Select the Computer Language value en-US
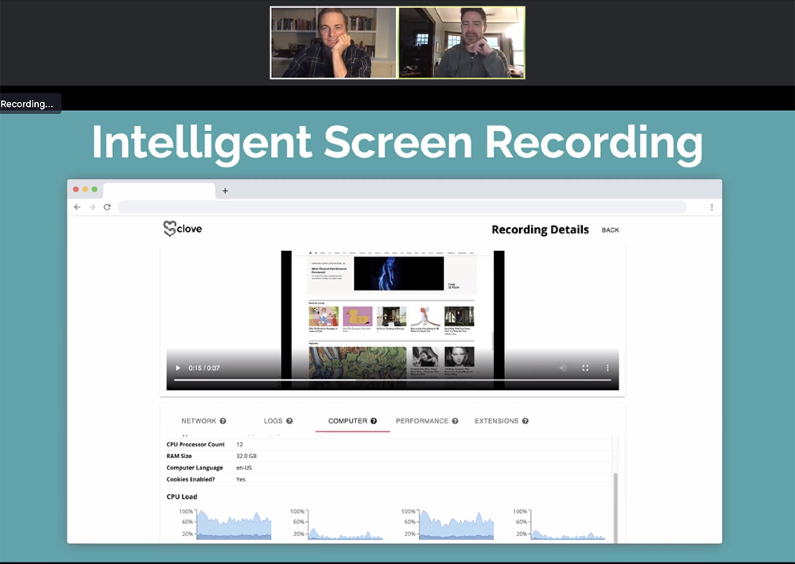This screenshot has width=795, height=564. [244, 468]
